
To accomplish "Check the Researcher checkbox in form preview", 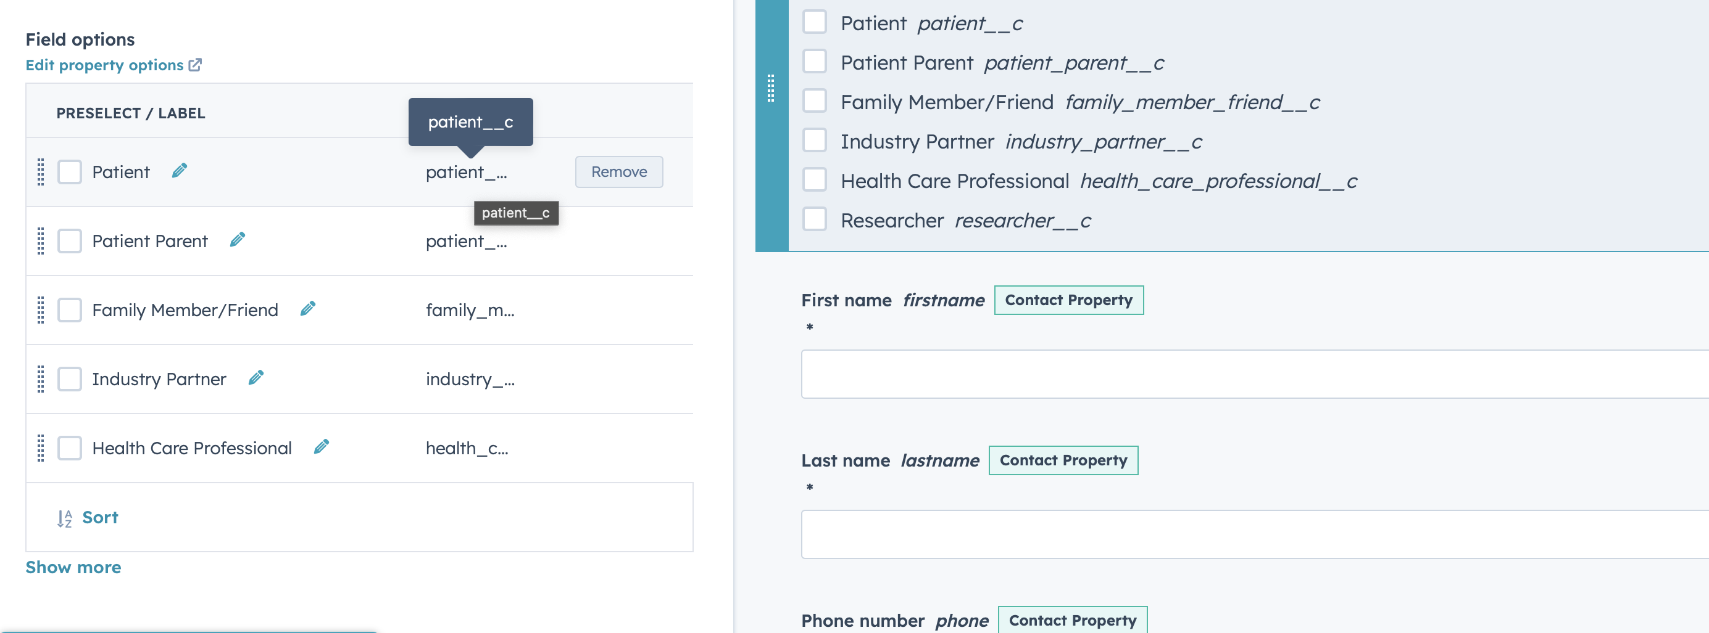I will pyautogui.click(x=815, y=219).
